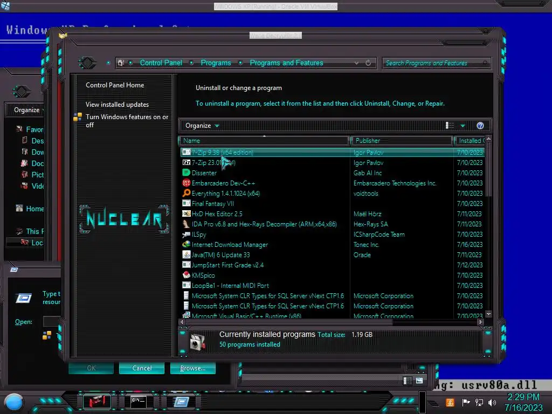Click the Tonec Inc. publisher cell

click(366, 244)
